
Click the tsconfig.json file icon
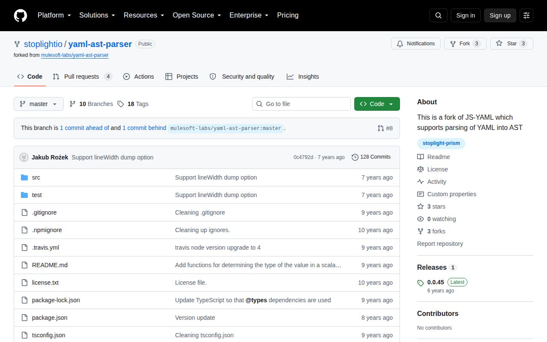coord(24,335)
